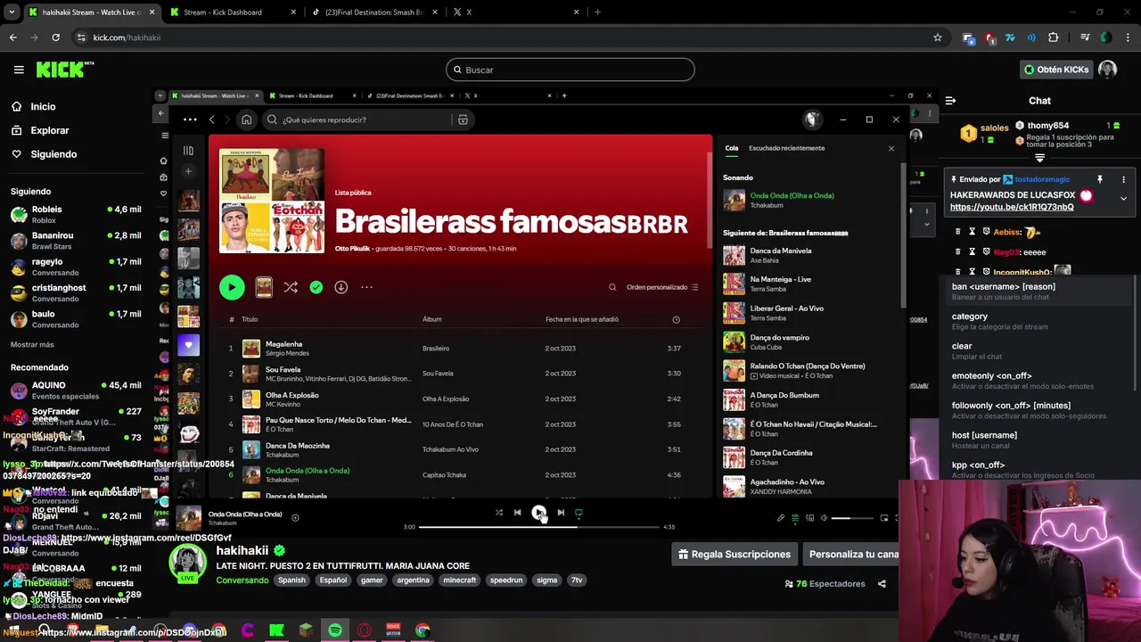This screenshot has width=1141, height=642.
Task: Skip to the next track in Spotify
Action: 561,513
